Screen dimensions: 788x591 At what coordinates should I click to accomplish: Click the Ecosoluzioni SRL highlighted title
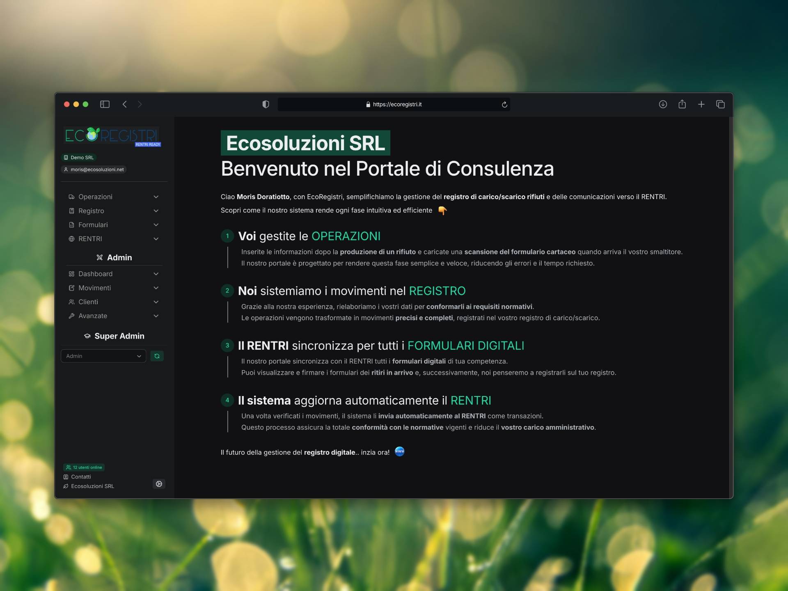[305, 143]
